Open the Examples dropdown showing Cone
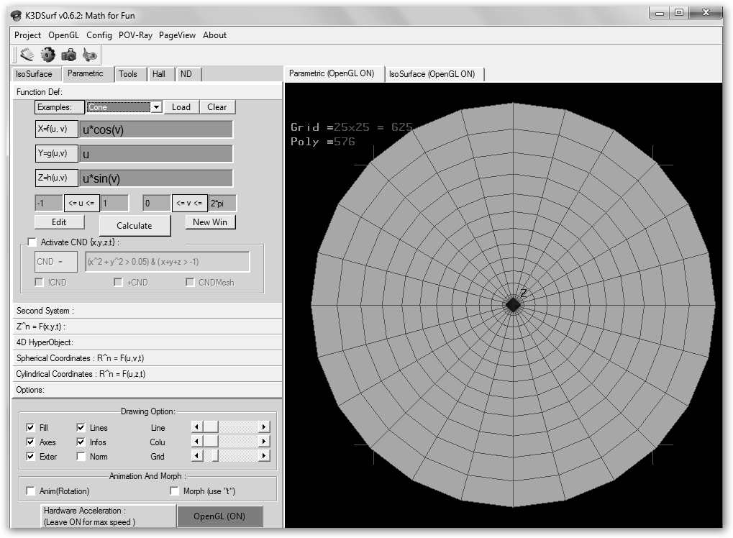Viewport: 733px width, 538px height. pos(156,107)
